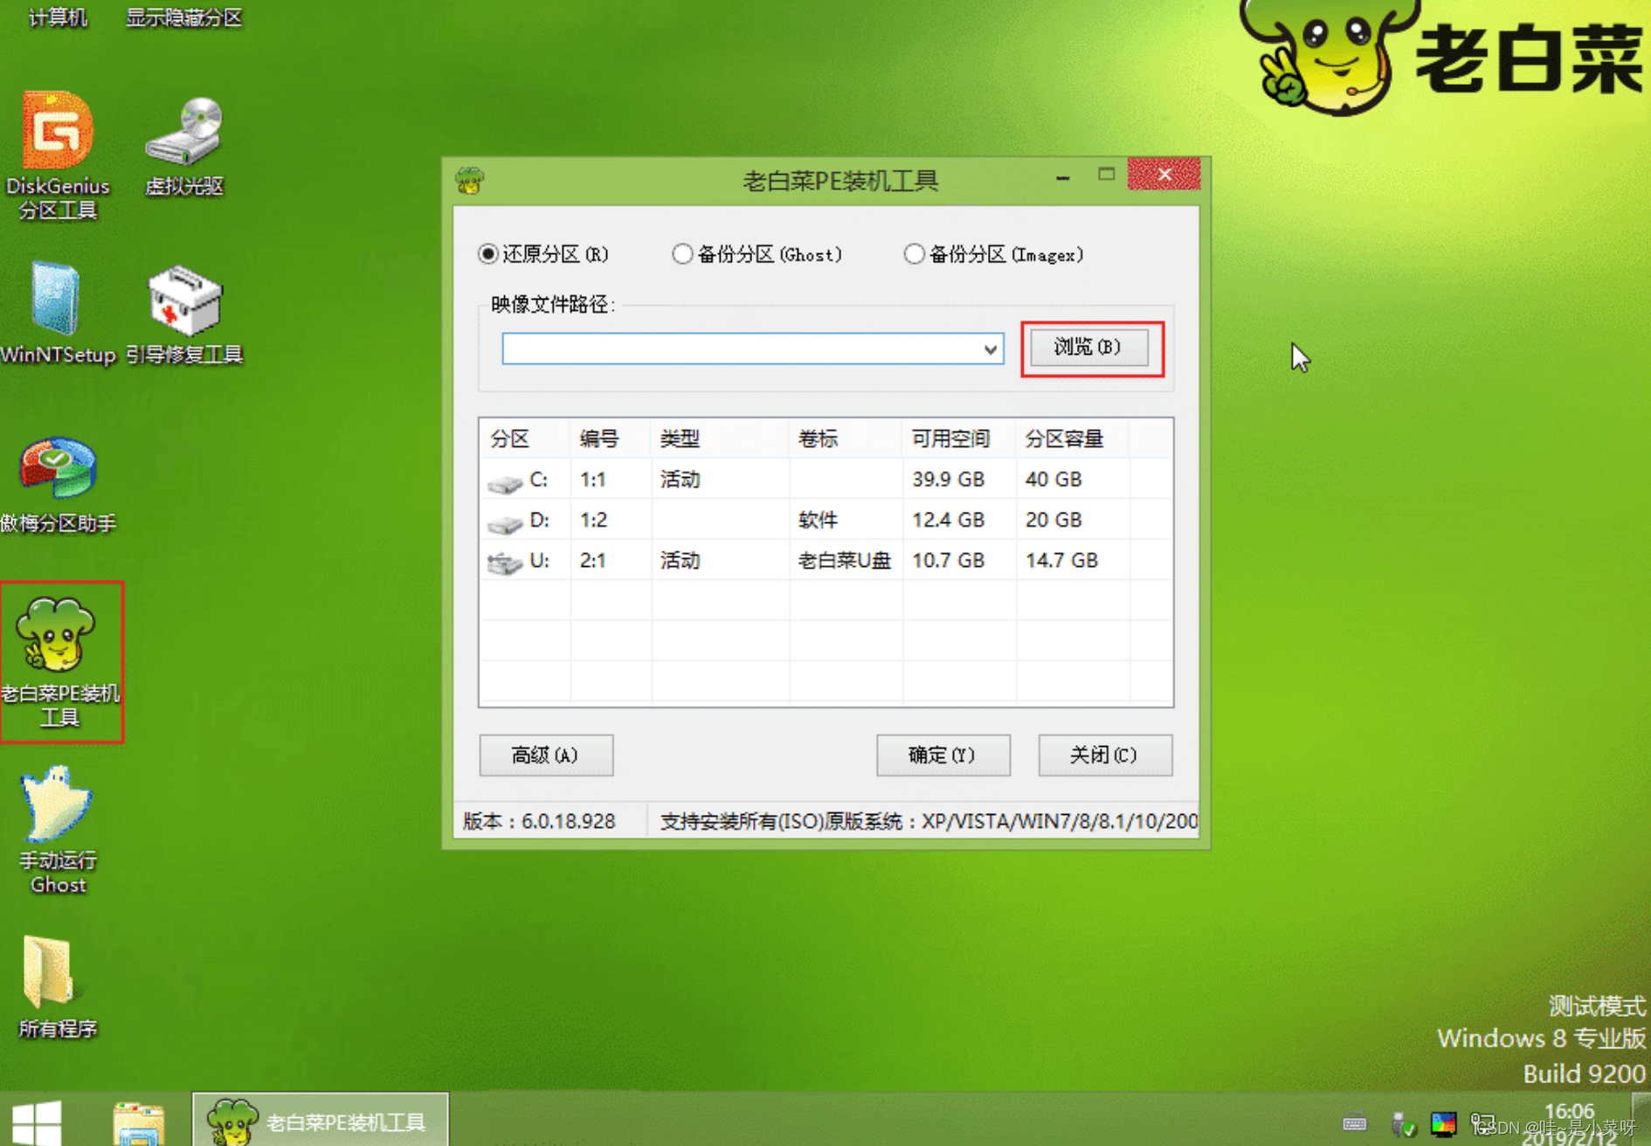This screenshot has height=1146, width=1651.
Task: Click the U: USB drive icon in list
Action: [505, 563]
